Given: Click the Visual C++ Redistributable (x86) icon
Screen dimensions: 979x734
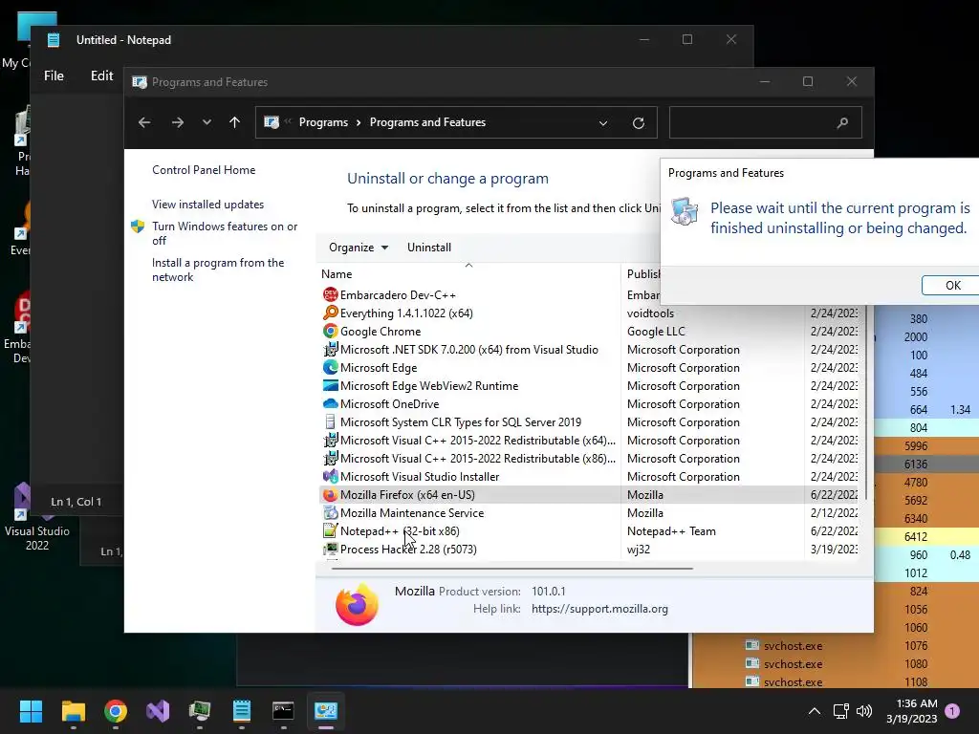Looking at the screenshot, I should (x=330, y=458).
